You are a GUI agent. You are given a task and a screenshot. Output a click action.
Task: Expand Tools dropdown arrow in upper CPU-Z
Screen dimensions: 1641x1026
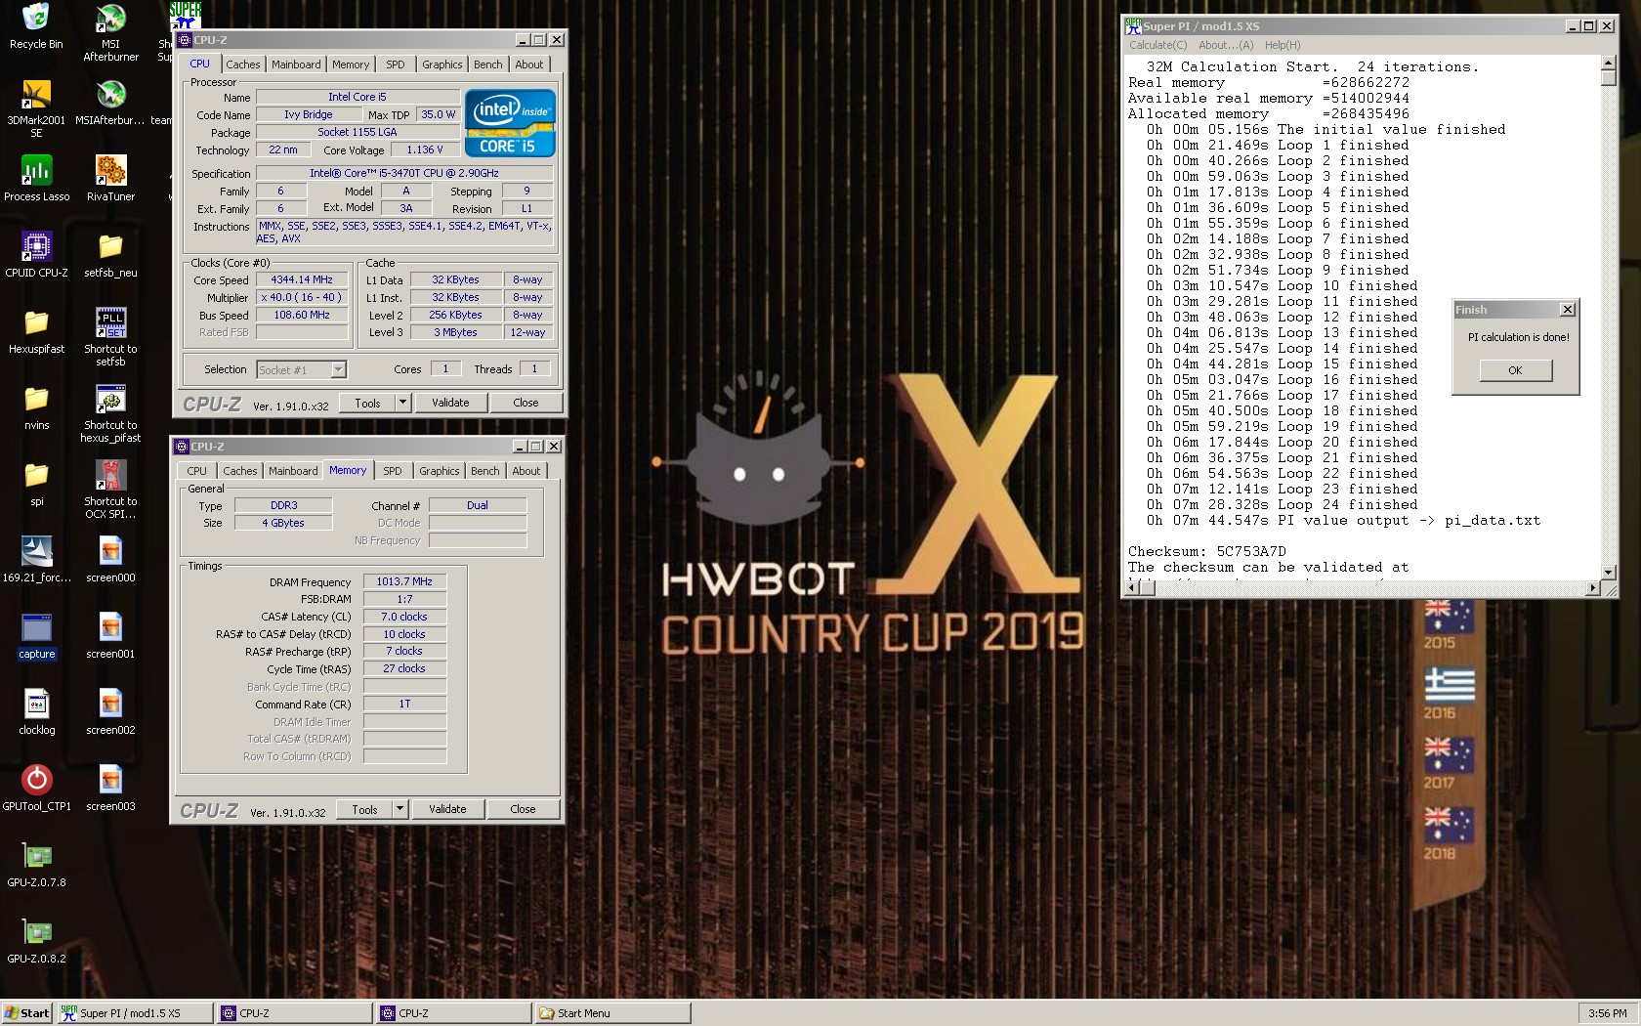point(402,403)
